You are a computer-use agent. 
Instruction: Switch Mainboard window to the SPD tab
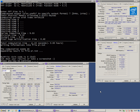click(69, 66)
